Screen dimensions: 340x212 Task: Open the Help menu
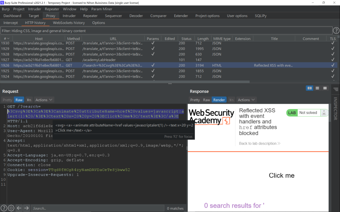click(84, 9)
